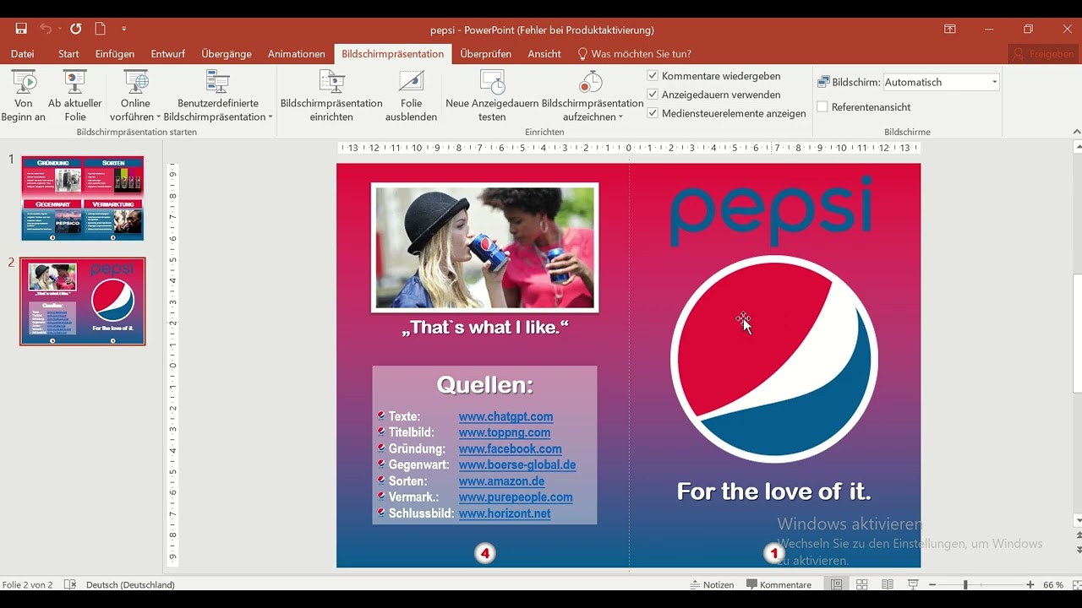Click the Kommentare button in the status bar
Image resolution: width=1082 pixels, height=608 pixels.
point(779,584)
